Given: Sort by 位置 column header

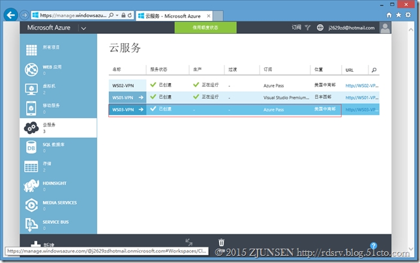Looking at the screenshot, I should coord(326,69).
